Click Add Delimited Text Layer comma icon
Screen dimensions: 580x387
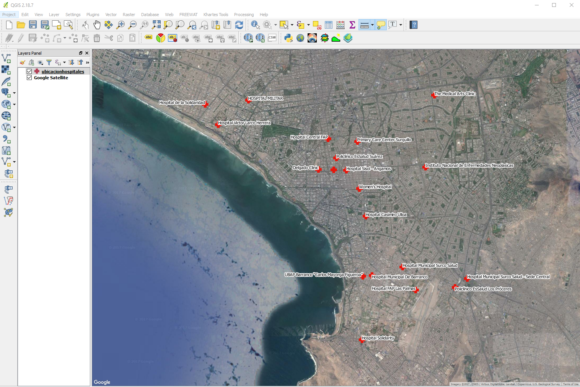(x=6, y=139)
